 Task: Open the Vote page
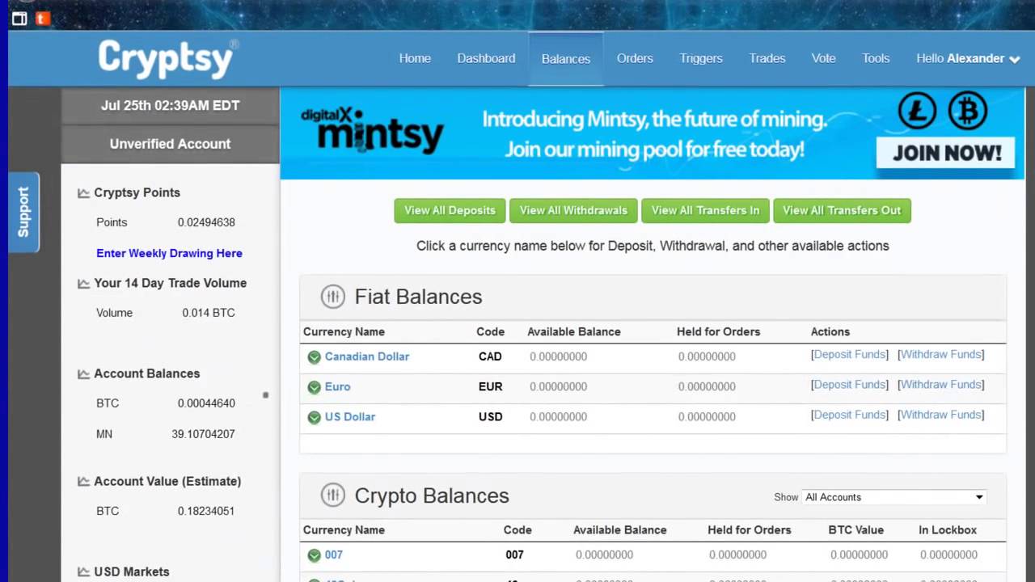823,58
